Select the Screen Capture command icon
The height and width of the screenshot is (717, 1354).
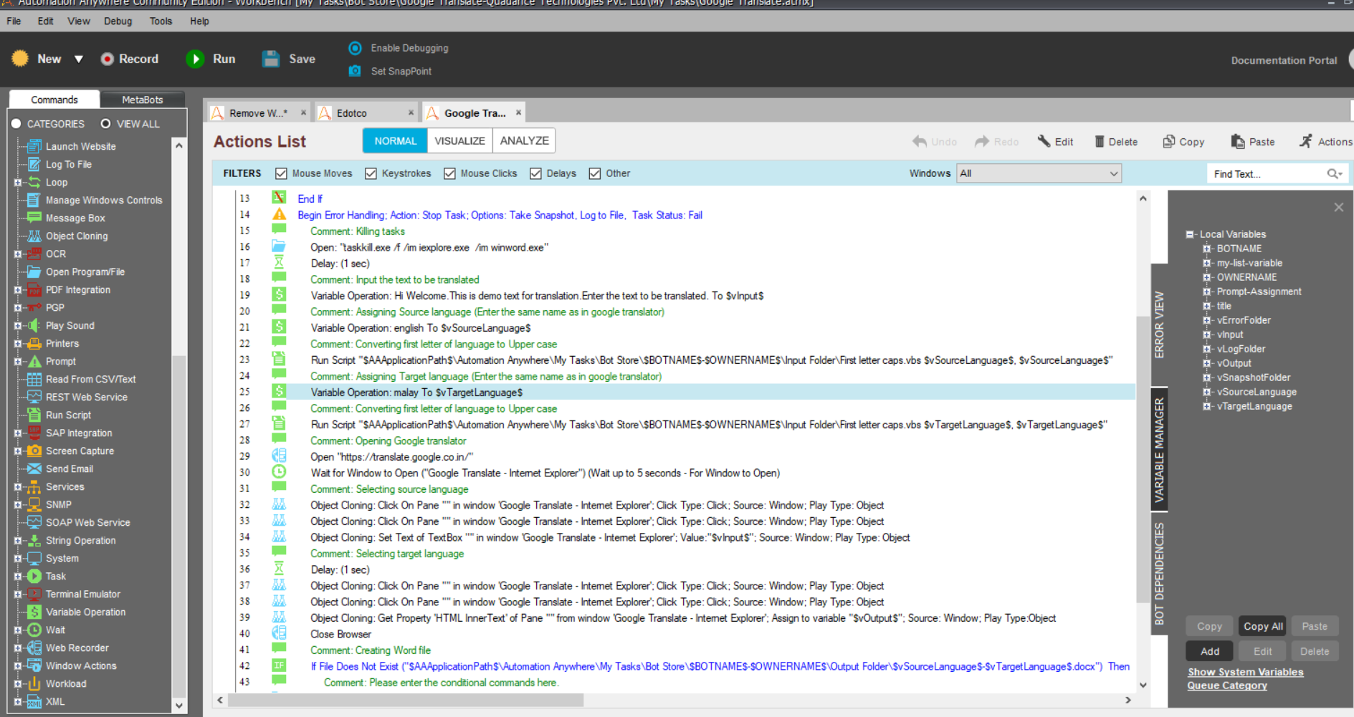(34, 451)
